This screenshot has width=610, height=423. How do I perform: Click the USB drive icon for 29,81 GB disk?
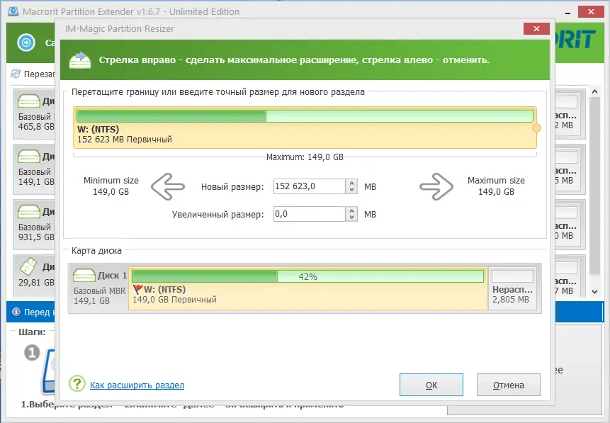click(x=28, y=266)
